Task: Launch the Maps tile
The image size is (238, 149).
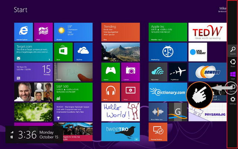Action: point(44,32)
